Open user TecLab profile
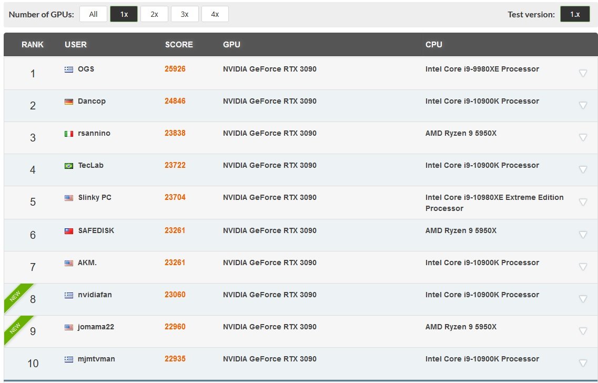Screen dimensions: 598x383 (91, 165)
